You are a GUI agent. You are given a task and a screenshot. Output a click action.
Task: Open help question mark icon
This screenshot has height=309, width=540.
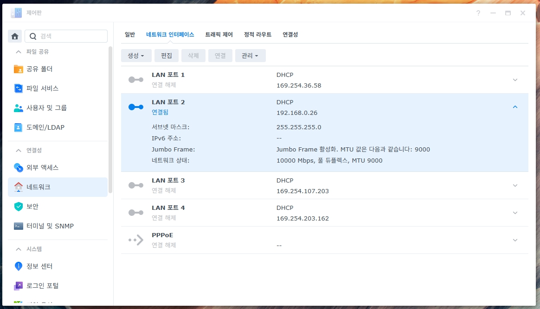(x=478, y=13)
